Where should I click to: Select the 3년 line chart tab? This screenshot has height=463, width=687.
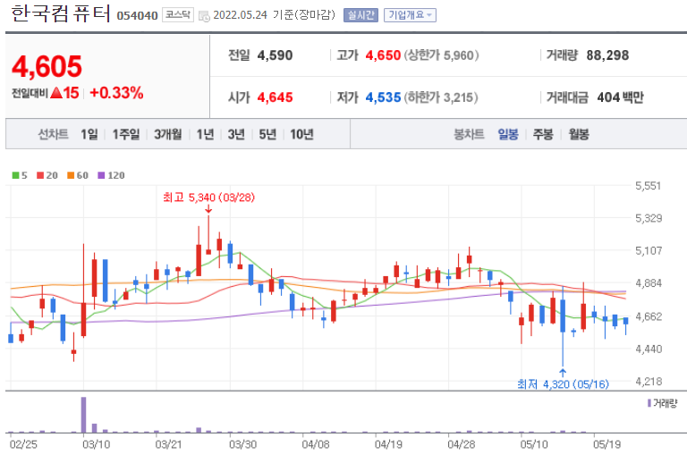(236, 134)
